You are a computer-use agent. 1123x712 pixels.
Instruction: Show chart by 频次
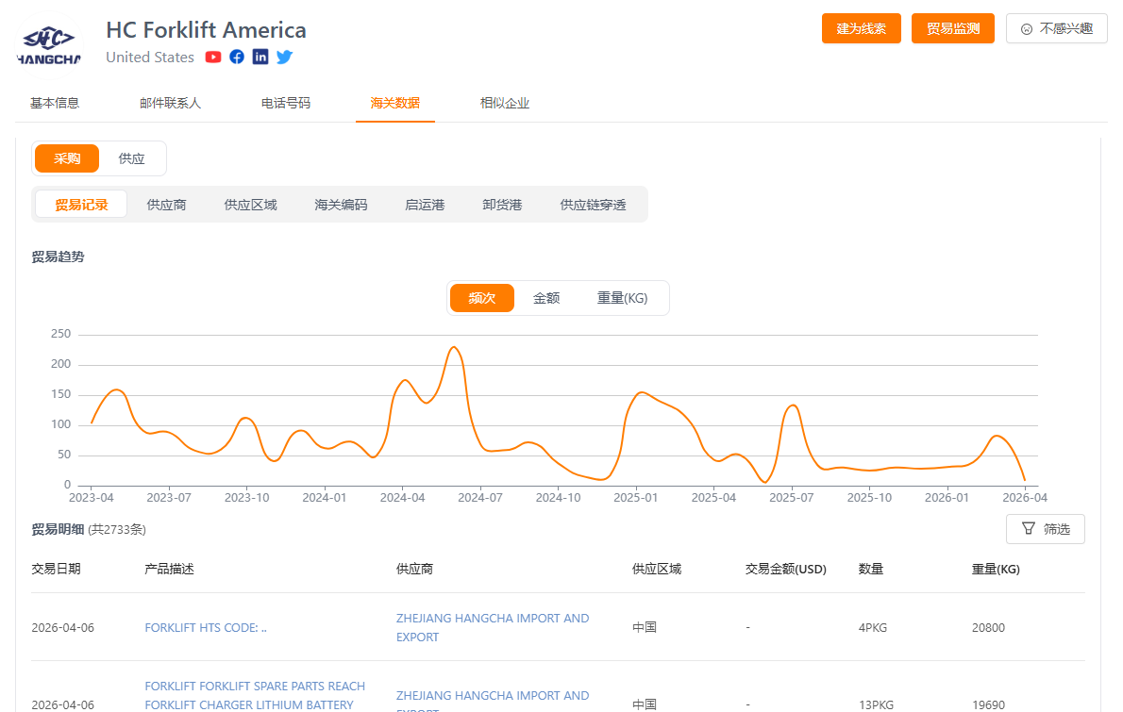(x=482, y=298)
